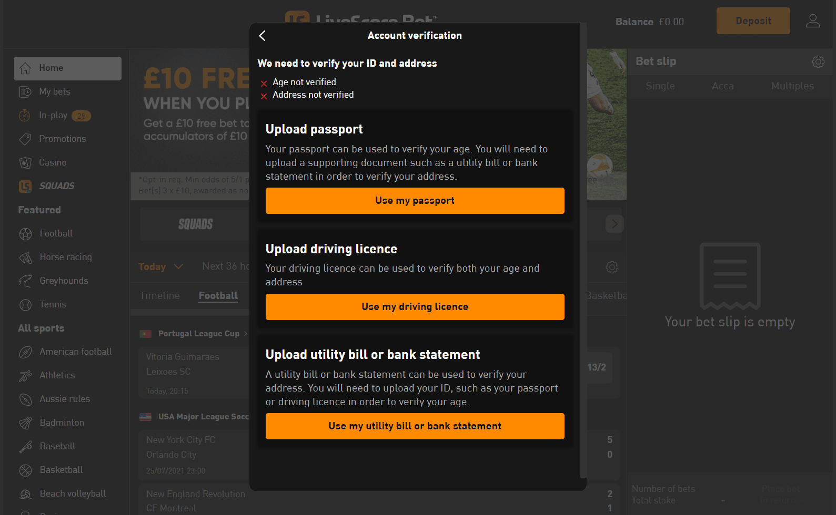836x515 pixels.
Task: Click the Tennis ball icon
Action: [x=25, y=305]
